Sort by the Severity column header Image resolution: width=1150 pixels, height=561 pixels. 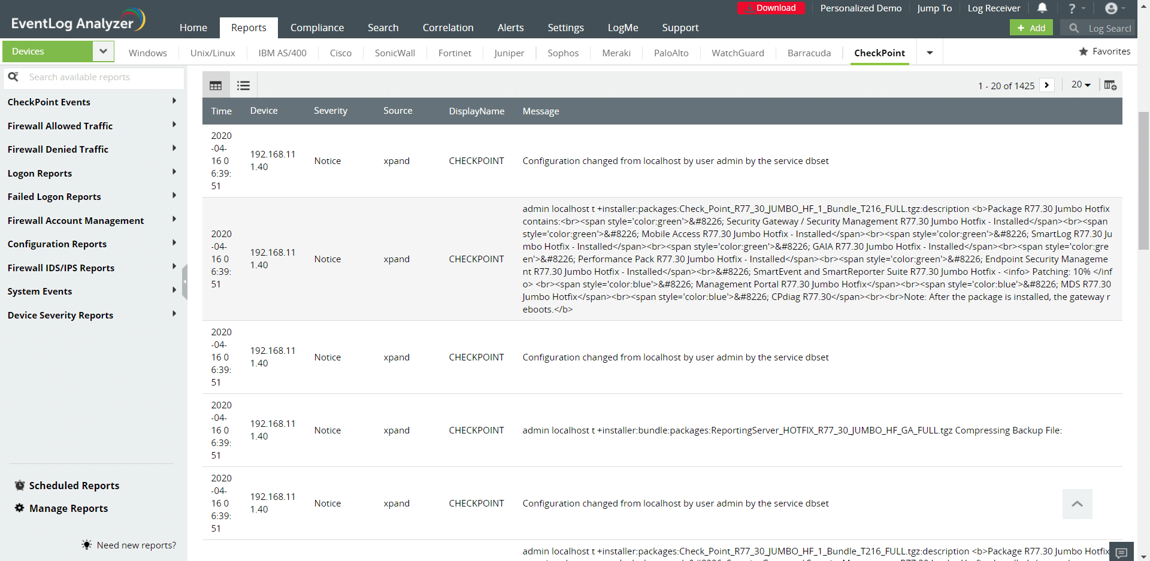click(331, 111)
